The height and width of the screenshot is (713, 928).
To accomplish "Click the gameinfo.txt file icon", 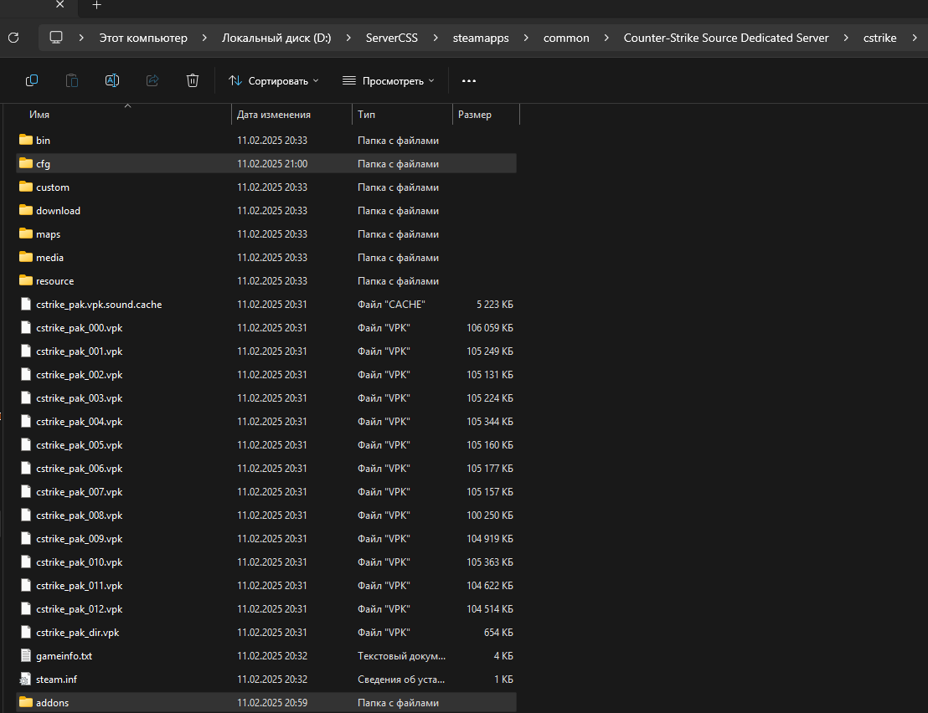I will [25, 655].
